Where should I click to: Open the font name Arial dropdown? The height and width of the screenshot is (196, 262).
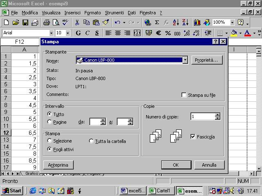(x=51, y=33)
